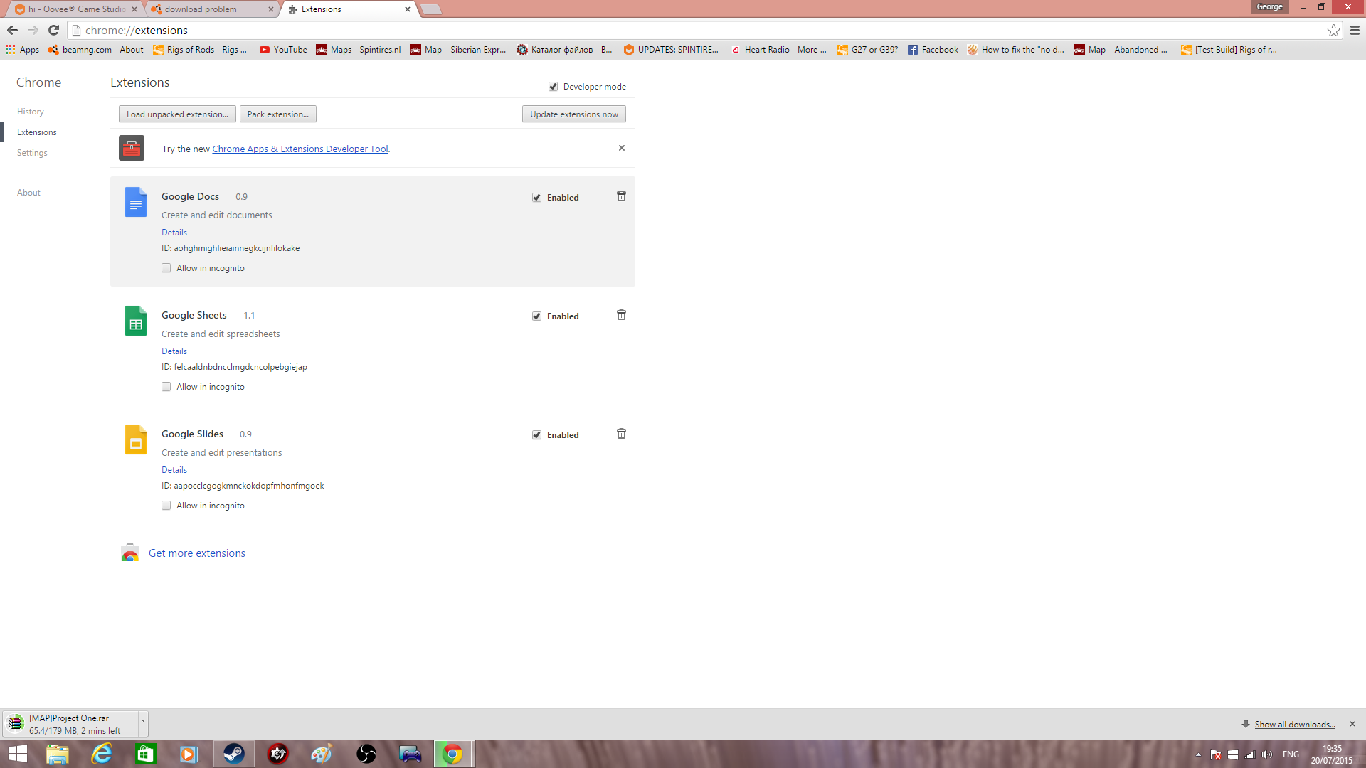Open Windows Store taskbar icon
The image size is (1366, 768).
tap(145, 754)
